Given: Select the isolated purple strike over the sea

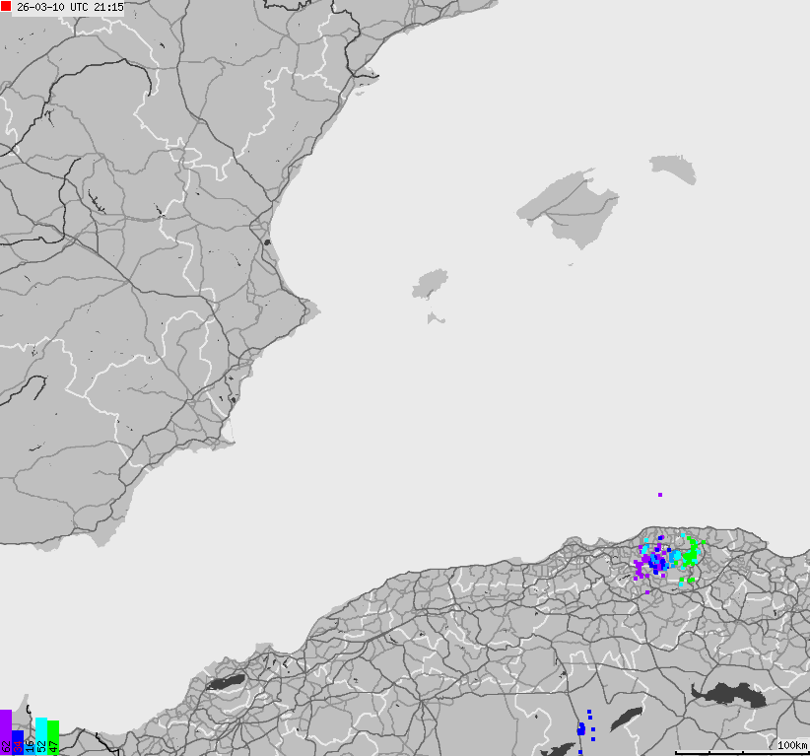Looking at the screenshot, I should [x=658, y=493].
